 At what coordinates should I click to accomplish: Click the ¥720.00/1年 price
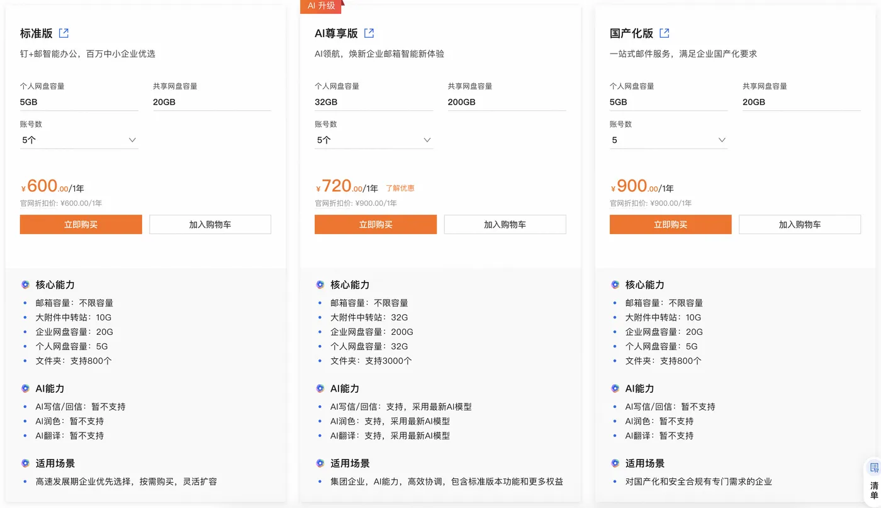point(347,186)
